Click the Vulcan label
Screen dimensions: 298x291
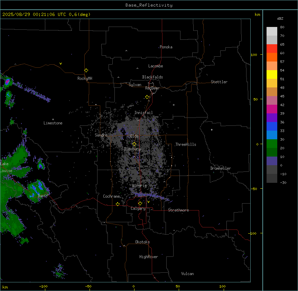(x=188, y=274)
